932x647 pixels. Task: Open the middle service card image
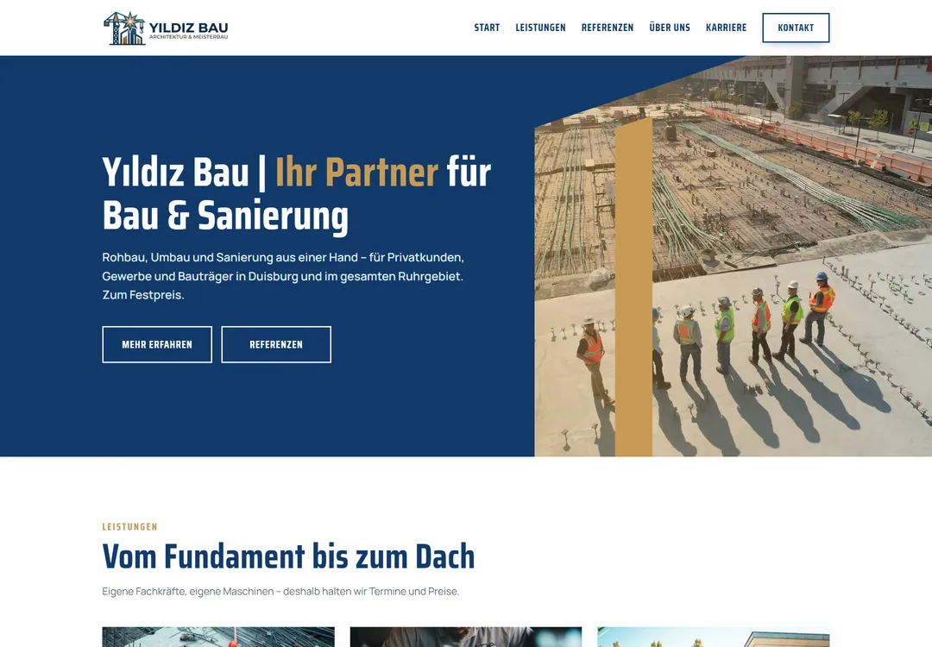(x=466, y=637)
